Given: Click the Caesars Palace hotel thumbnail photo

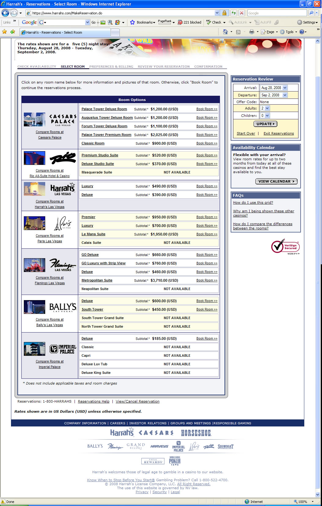Looking at the screenshot, I should point(35,120).
